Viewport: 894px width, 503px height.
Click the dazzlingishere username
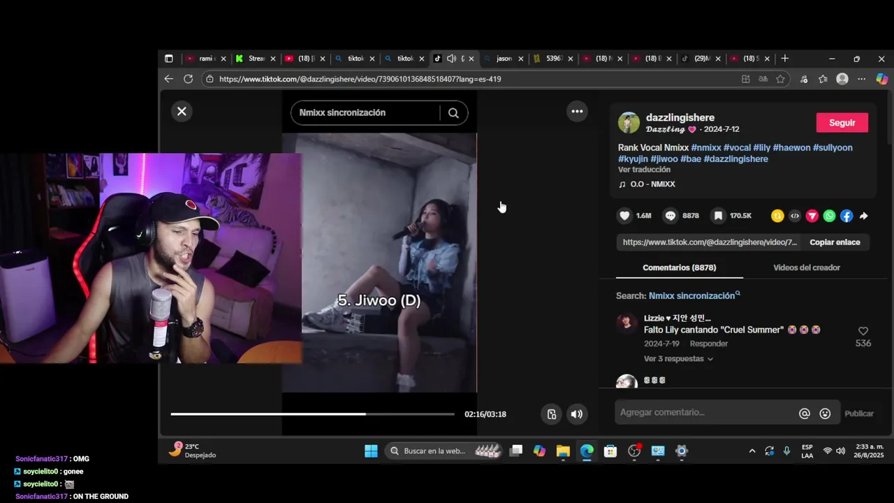pyautogui.click(x=680, y=117)
